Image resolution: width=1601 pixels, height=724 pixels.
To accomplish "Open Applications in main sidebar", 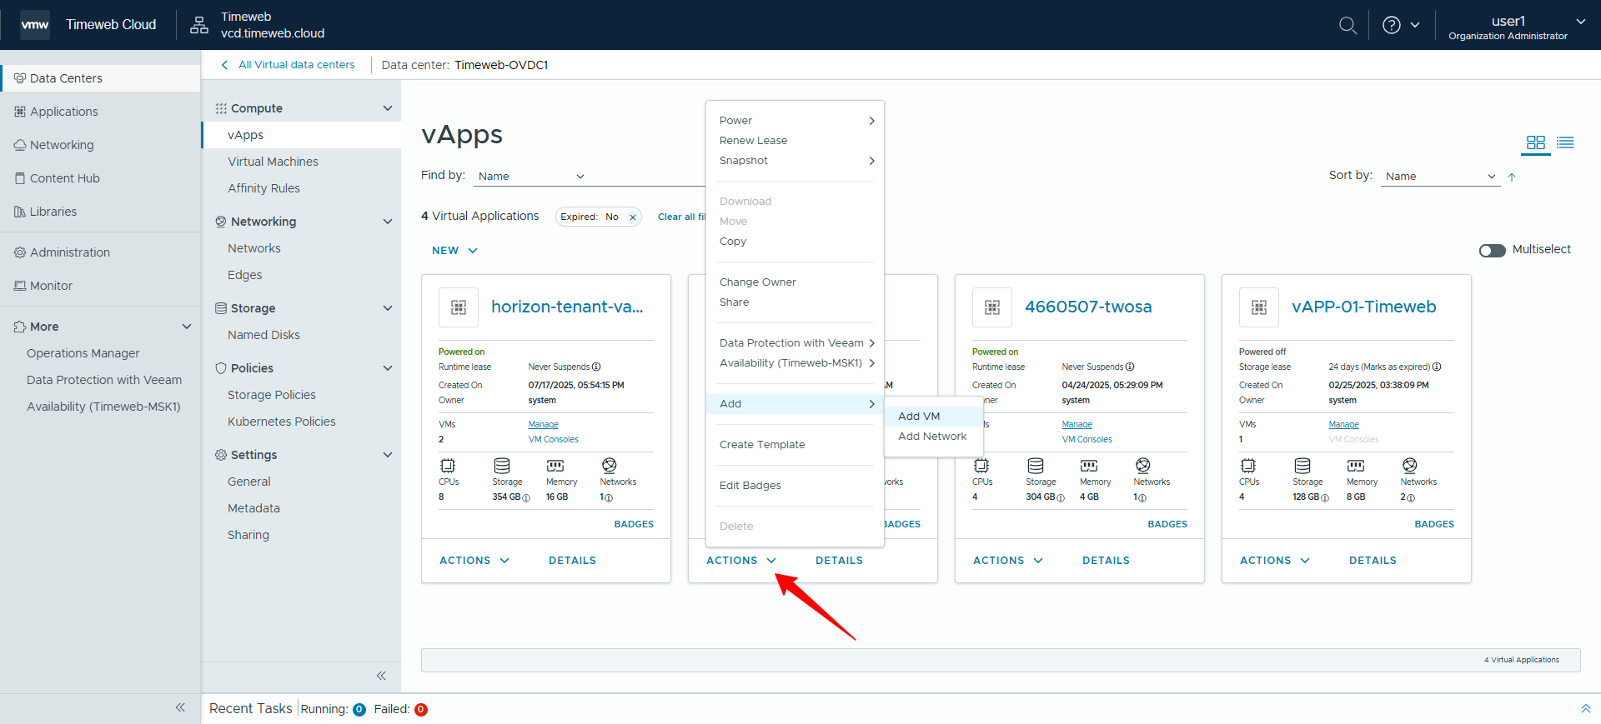I will [63, 112].
